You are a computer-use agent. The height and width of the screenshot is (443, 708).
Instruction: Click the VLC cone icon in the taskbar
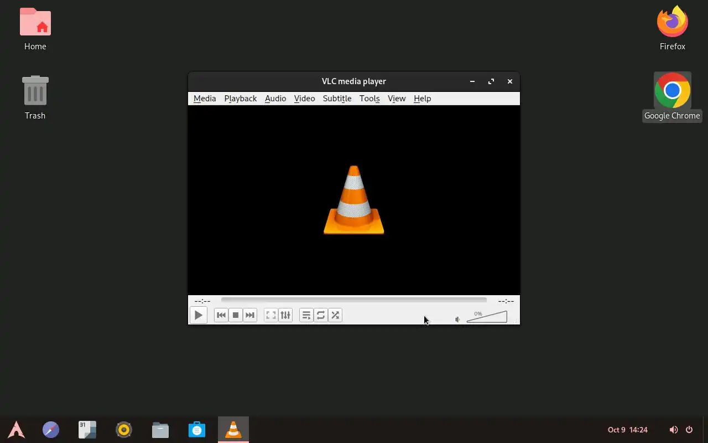point(233,430)
